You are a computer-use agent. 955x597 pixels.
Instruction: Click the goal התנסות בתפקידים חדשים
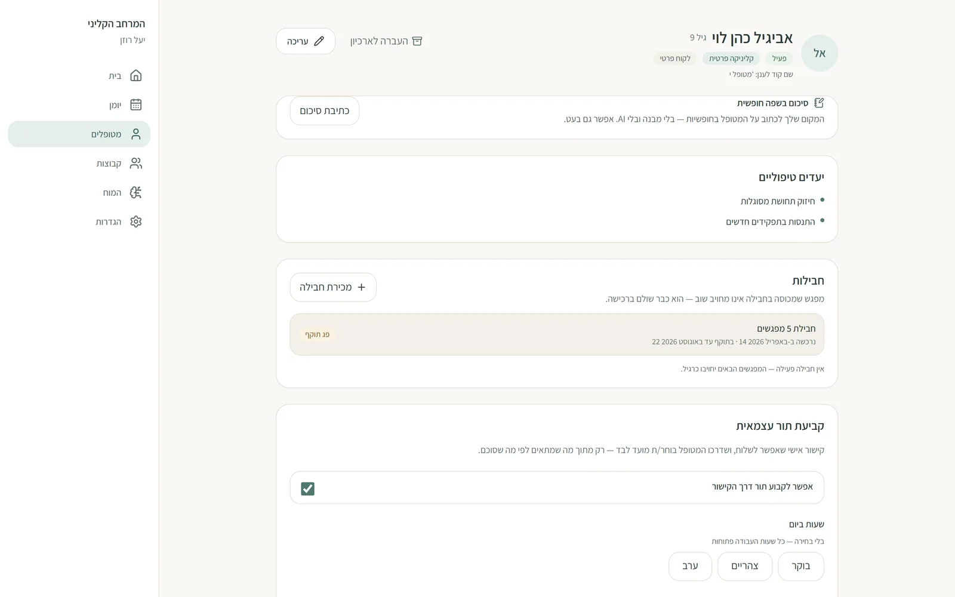(771, 222)
